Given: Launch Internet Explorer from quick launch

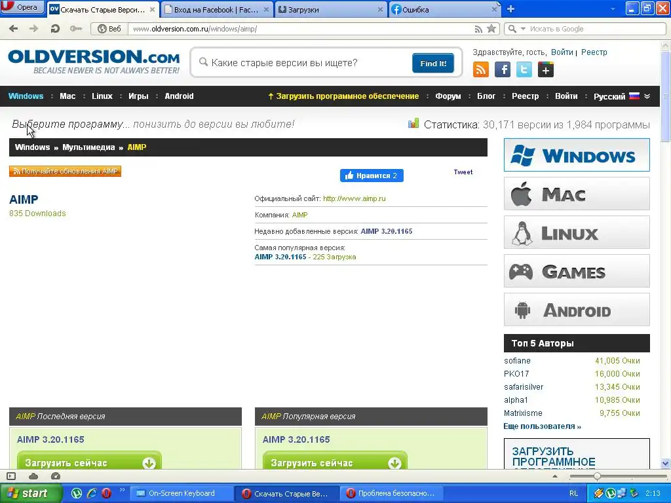Looking at the screenshot, I should tap(92, 493).
